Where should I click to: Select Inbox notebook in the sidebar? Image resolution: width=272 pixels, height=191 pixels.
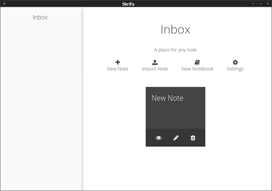point(40,17)
